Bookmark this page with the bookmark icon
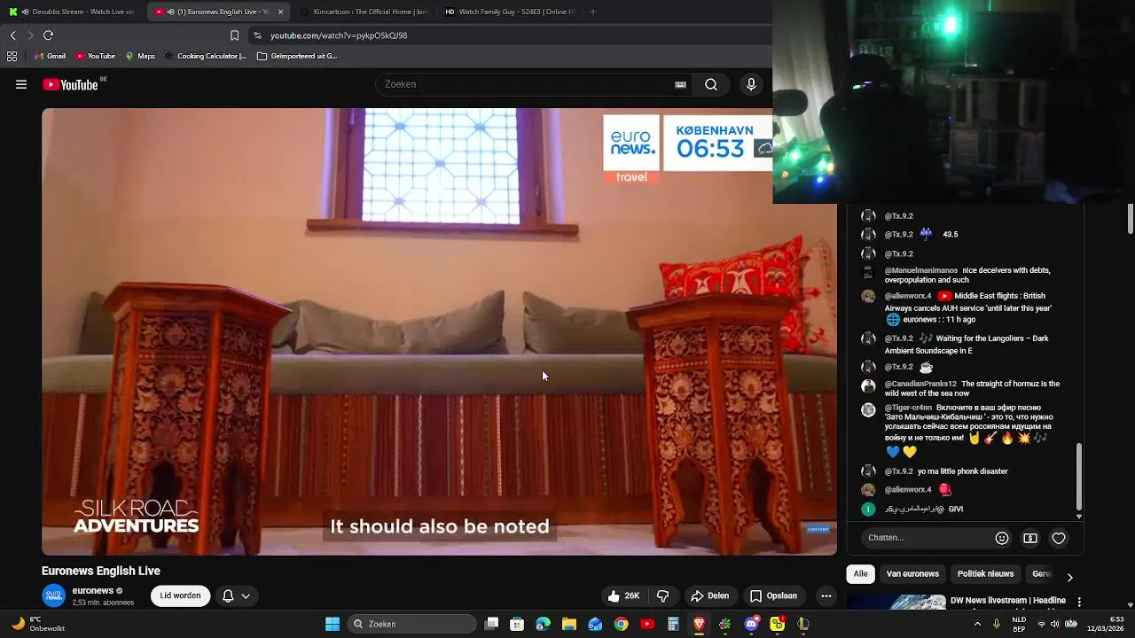Screen dimensions: 1135x638 234,35
